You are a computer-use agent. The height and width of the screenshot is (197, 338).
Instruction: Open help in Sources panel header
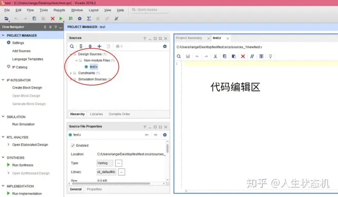(x=144, y=38)
